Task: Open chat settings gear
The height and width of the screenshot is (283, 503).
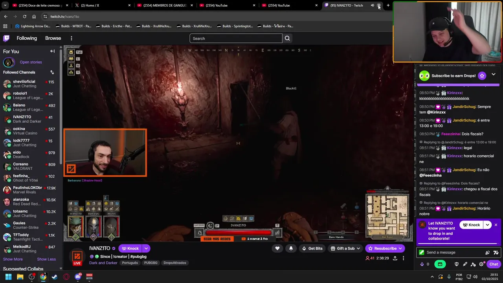Action: [481, 264]
